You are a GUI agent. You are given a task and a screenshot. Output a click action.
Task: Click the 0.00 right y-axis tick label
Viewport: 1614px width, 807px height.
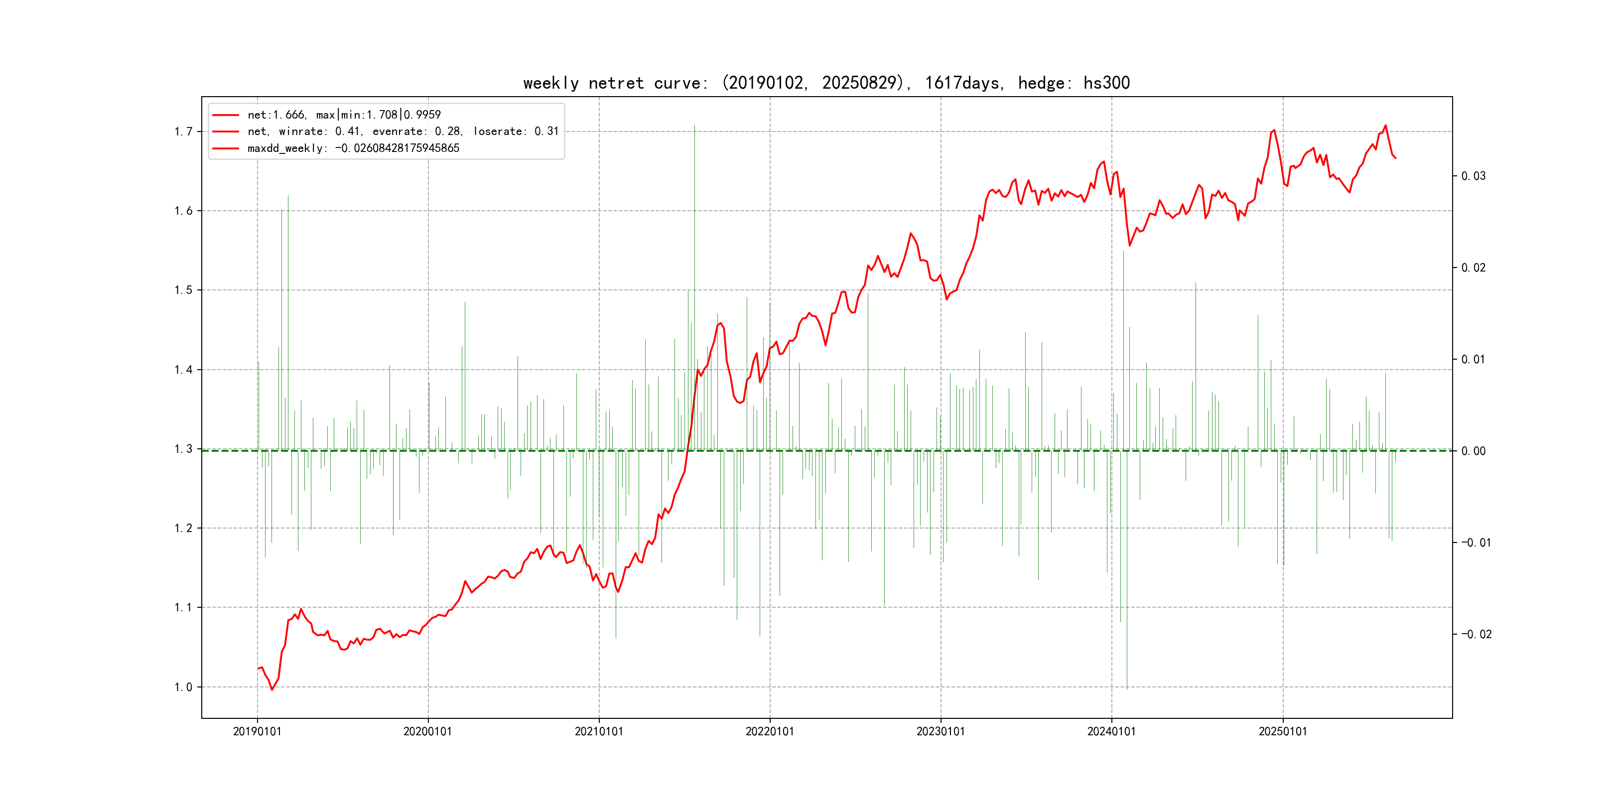click(1473, 451)
